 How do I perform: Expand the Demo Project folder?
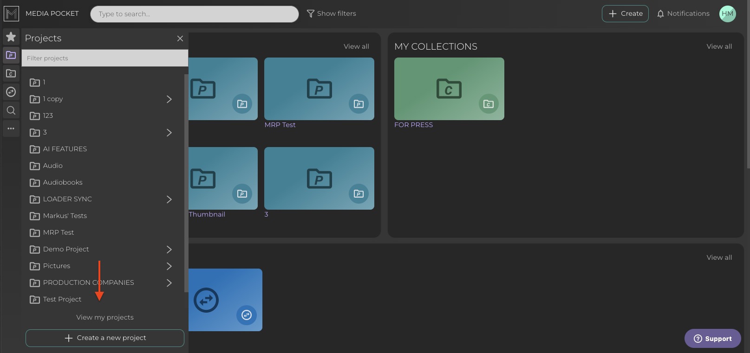tap(169, 250)
